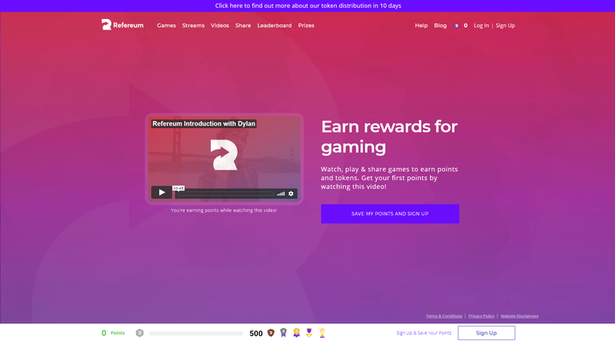Image resolution: width=615 pixels, height=341 pixels.
Task: Click the 0 Points counter
Action: [x=113, y=333]
